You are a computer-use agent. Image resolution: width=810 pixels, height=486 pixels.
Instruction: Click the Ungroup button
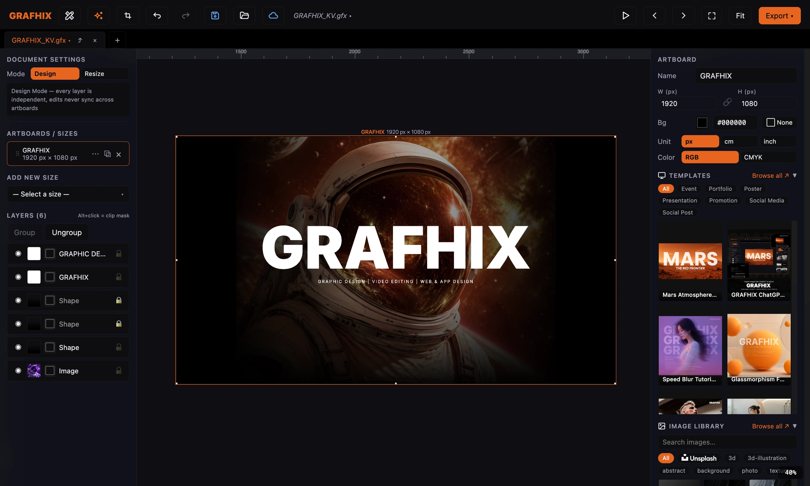(67, 232)
